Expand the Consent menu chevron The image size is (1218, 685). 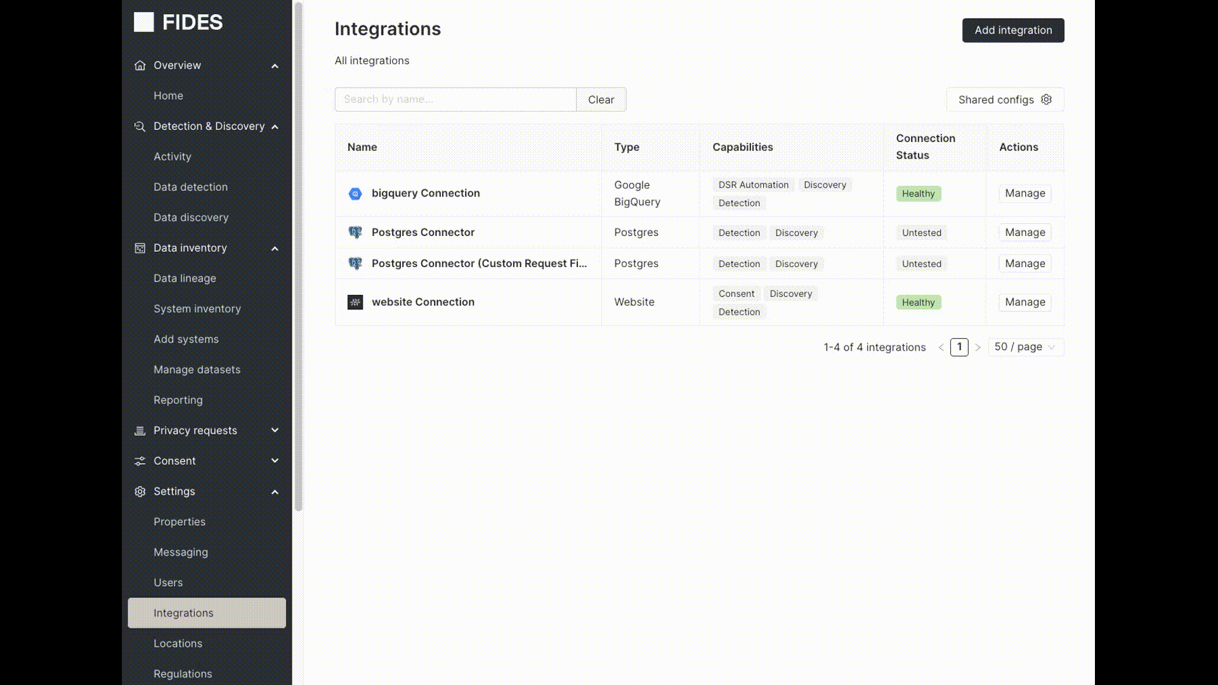tap(275, 461)
